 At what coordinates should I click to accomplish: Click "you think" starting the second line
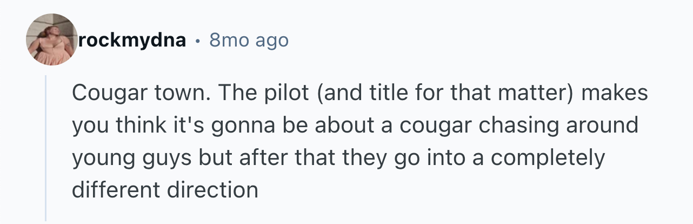pyautogui.click(x=111, y=126)
